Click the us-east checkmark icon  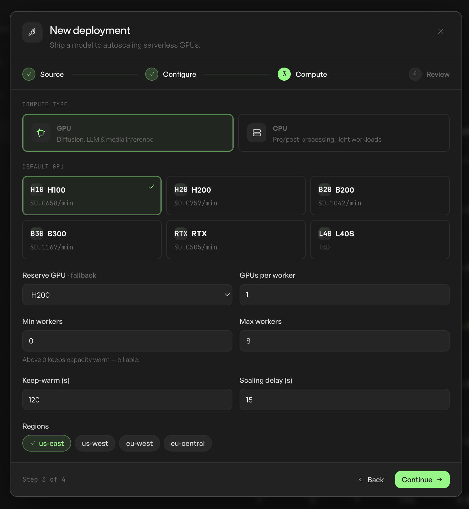33,443
